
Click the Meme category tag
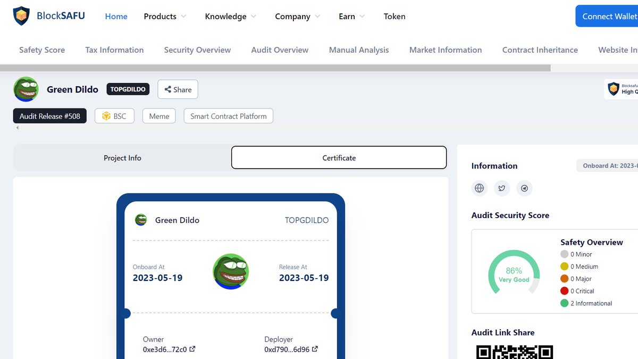coord(159,116)
